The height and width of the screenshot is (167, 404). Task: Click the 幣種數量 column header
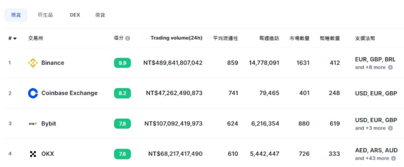pyautogui.click(x=330, y=38)
